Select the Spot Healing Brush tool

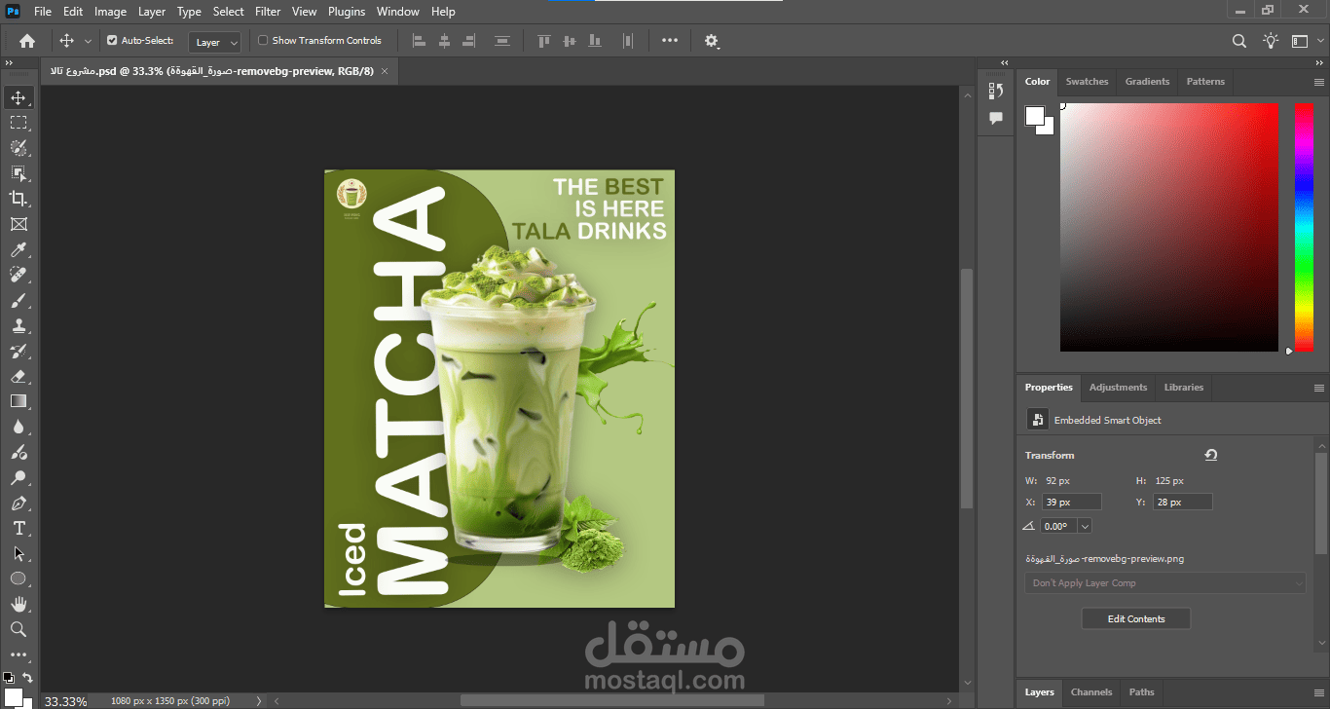tap(18, 276)
